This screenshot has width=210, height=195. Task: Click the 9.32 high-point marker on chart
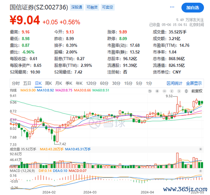coord(169,96)
